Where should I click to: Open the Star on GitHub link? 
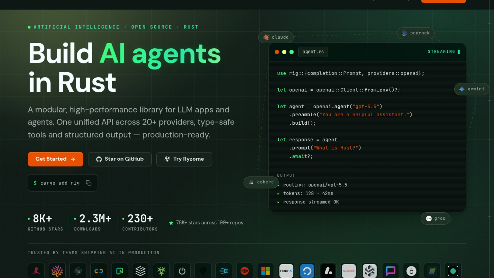120,159
